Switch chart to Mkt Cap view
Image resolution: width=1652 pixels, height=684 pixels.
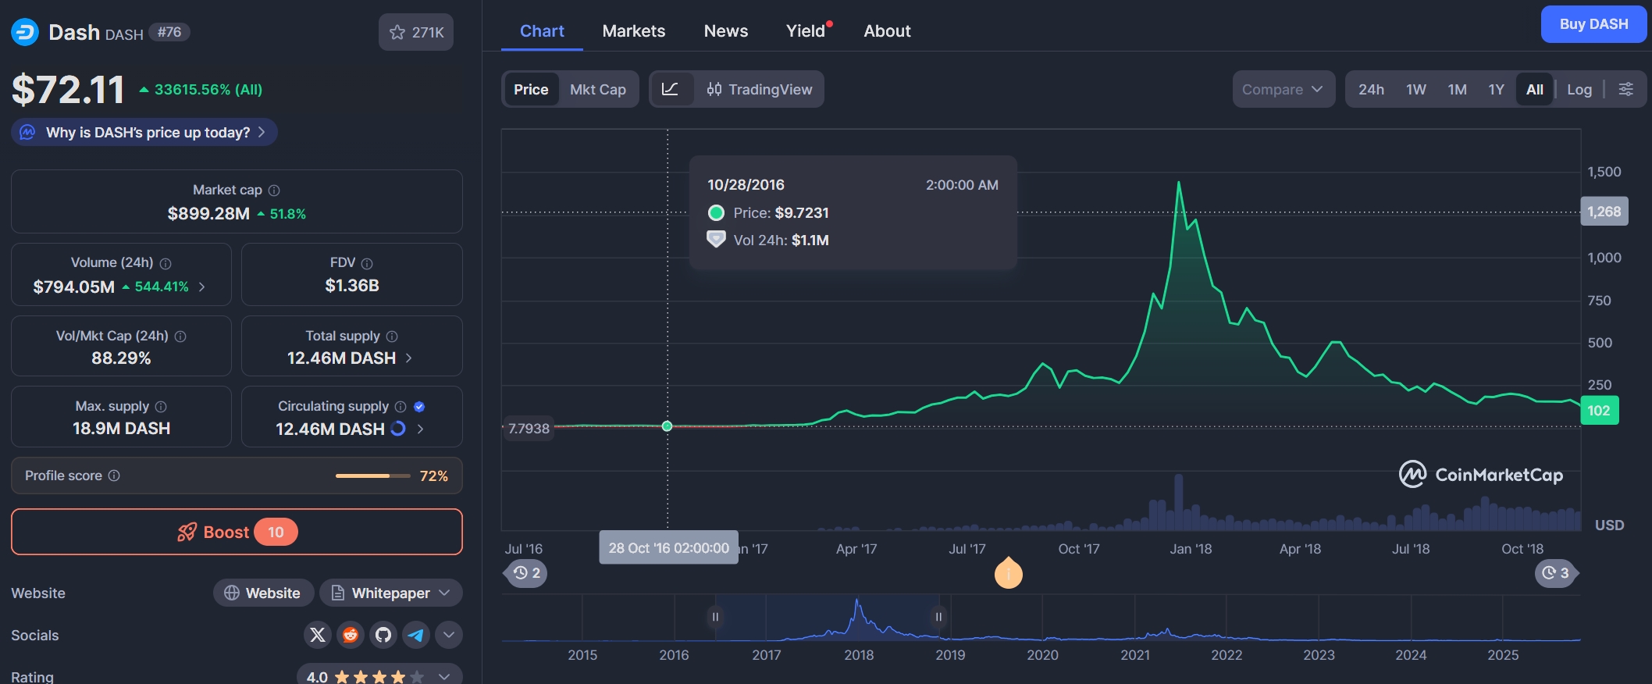(597, 89)
